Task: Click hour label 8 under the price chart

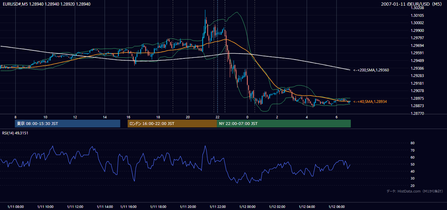Action: point(15,117)
